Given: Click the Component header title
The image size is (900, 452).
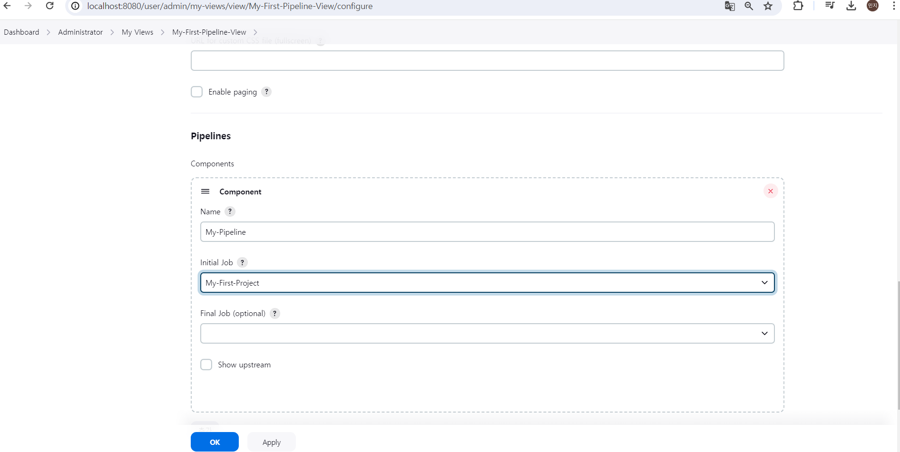Looking at the screenshot, I should (240, 192).
